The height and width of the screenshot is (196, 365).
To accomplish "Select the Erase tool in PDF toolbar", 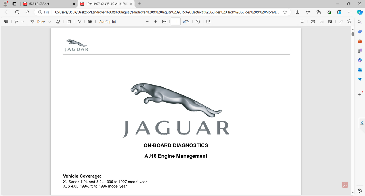I will pyautogui.click(x=58, y=21).
